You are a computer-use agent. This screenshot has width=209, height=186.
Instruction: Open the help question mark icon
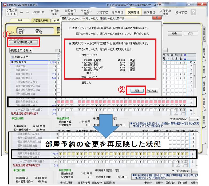coord(193,12)
